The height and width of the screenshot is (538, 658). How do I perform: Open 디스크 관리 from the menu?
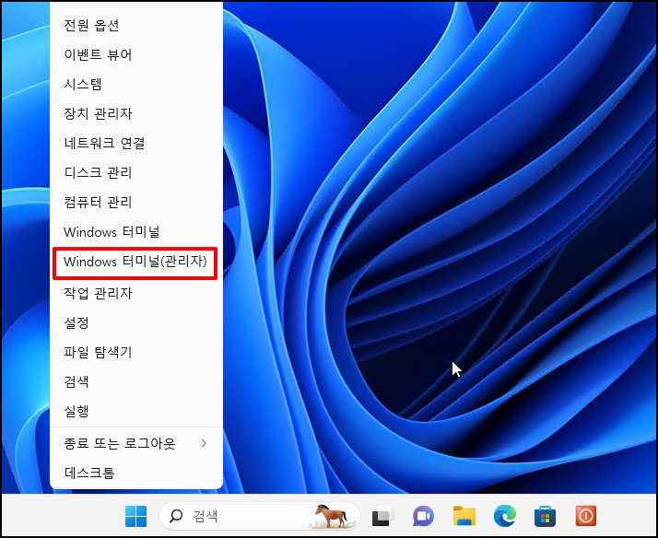point(136,172)
